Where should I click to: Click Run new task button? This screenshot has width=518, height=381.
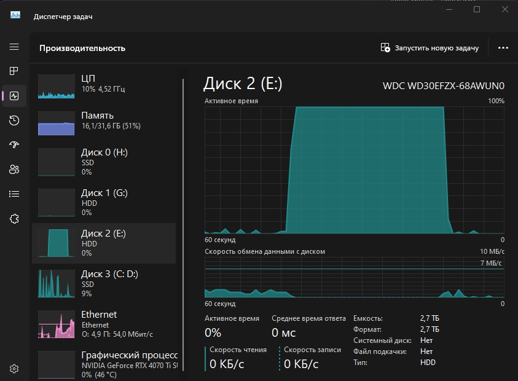coord(430,48)
